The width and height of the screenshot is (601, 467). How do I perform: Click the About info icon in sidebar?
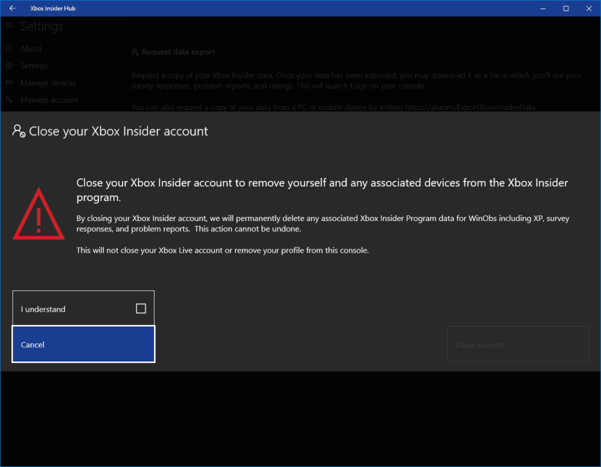9,48
